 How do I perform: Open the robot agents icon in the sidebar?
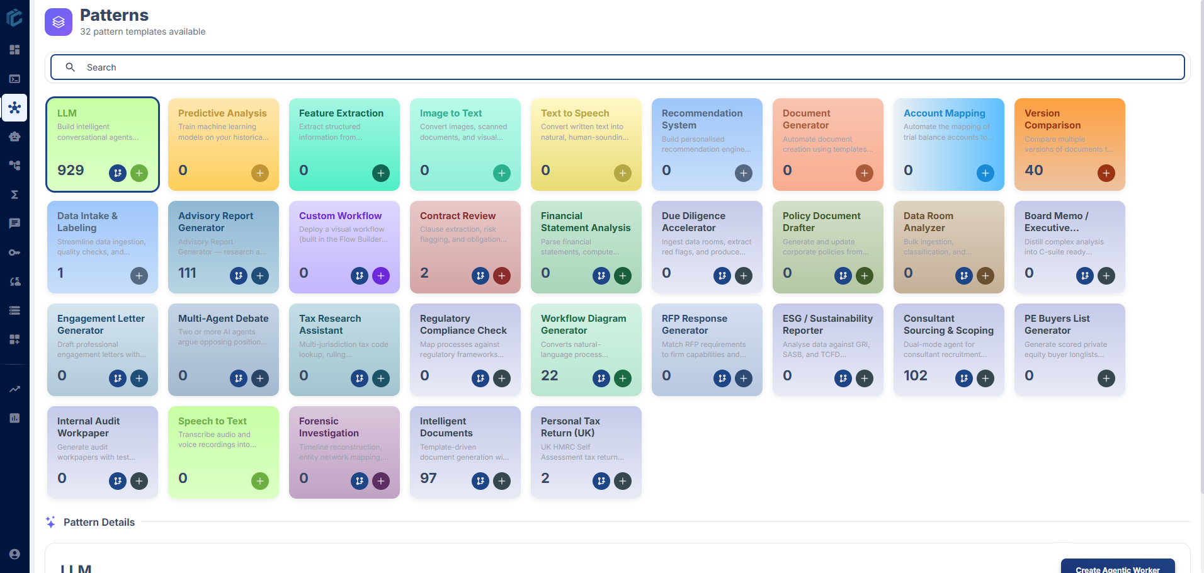pyautogui.click(x=14, y=137)
